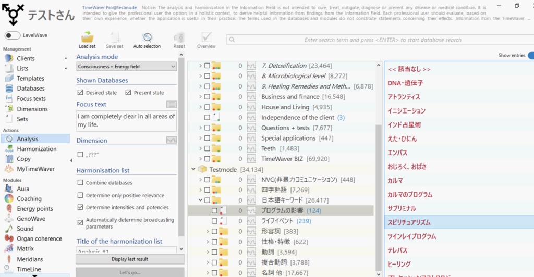Toggle Determine intensities and potencies
Image resolution: width=534 pixels, height=277 pixels.
tap(80, 207)
